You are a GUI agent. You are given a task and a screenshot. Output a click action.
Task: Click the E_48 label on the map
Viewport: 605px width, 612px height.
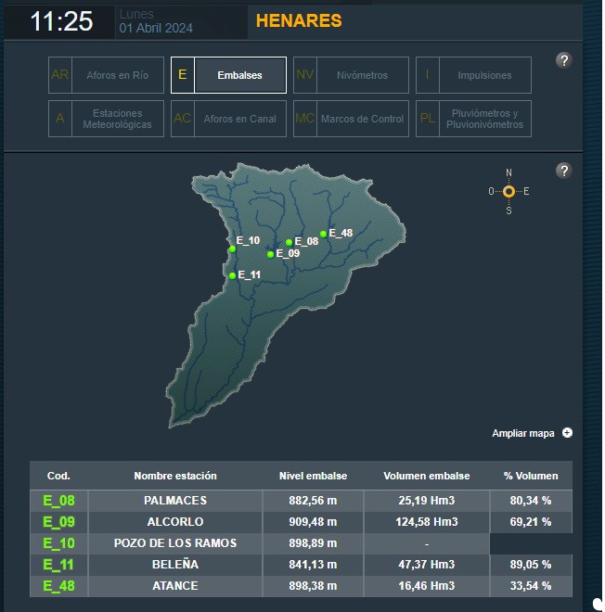click(x=341, y=233)
